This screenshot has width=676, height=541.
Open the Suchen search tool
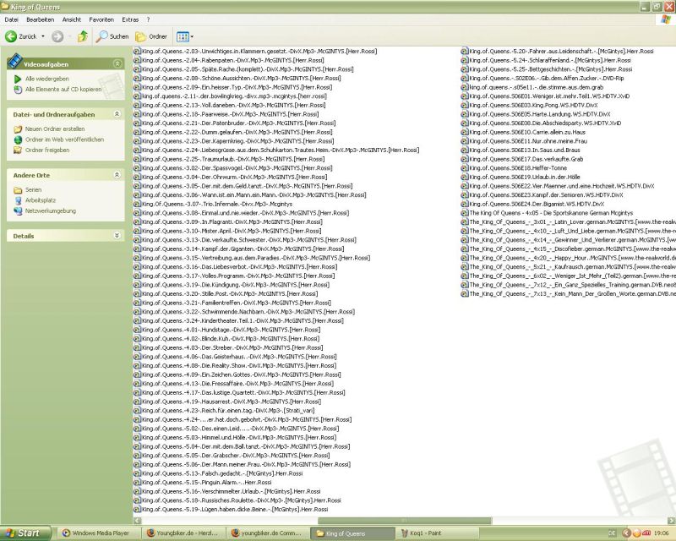(112, 36)
